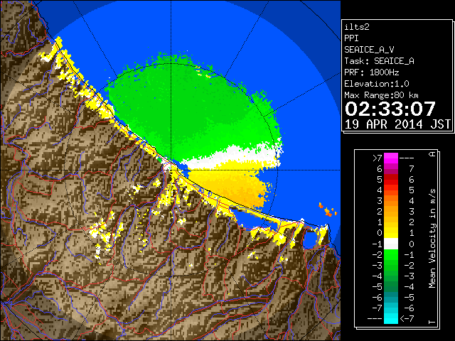Click the 02:33:07 timestamp
This screenshot has width=455, height=341.
coord(390,109)
